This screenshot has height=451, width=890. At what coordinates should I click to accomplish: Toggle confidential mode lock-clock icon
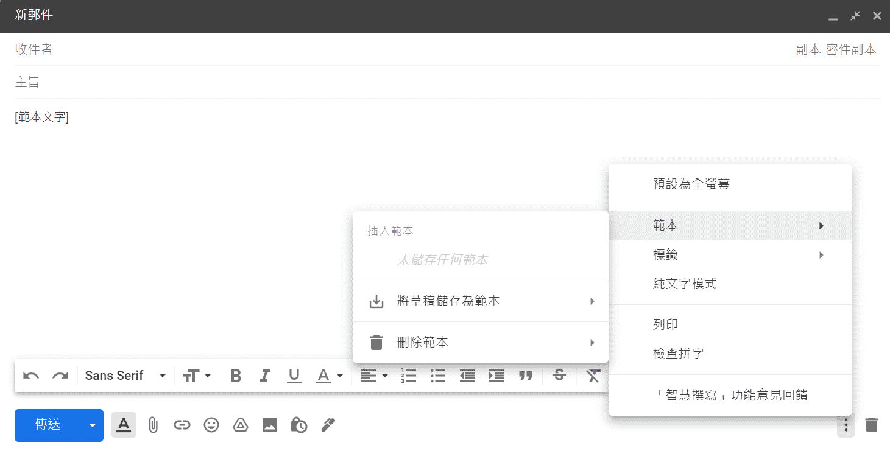tap(298, 425)
